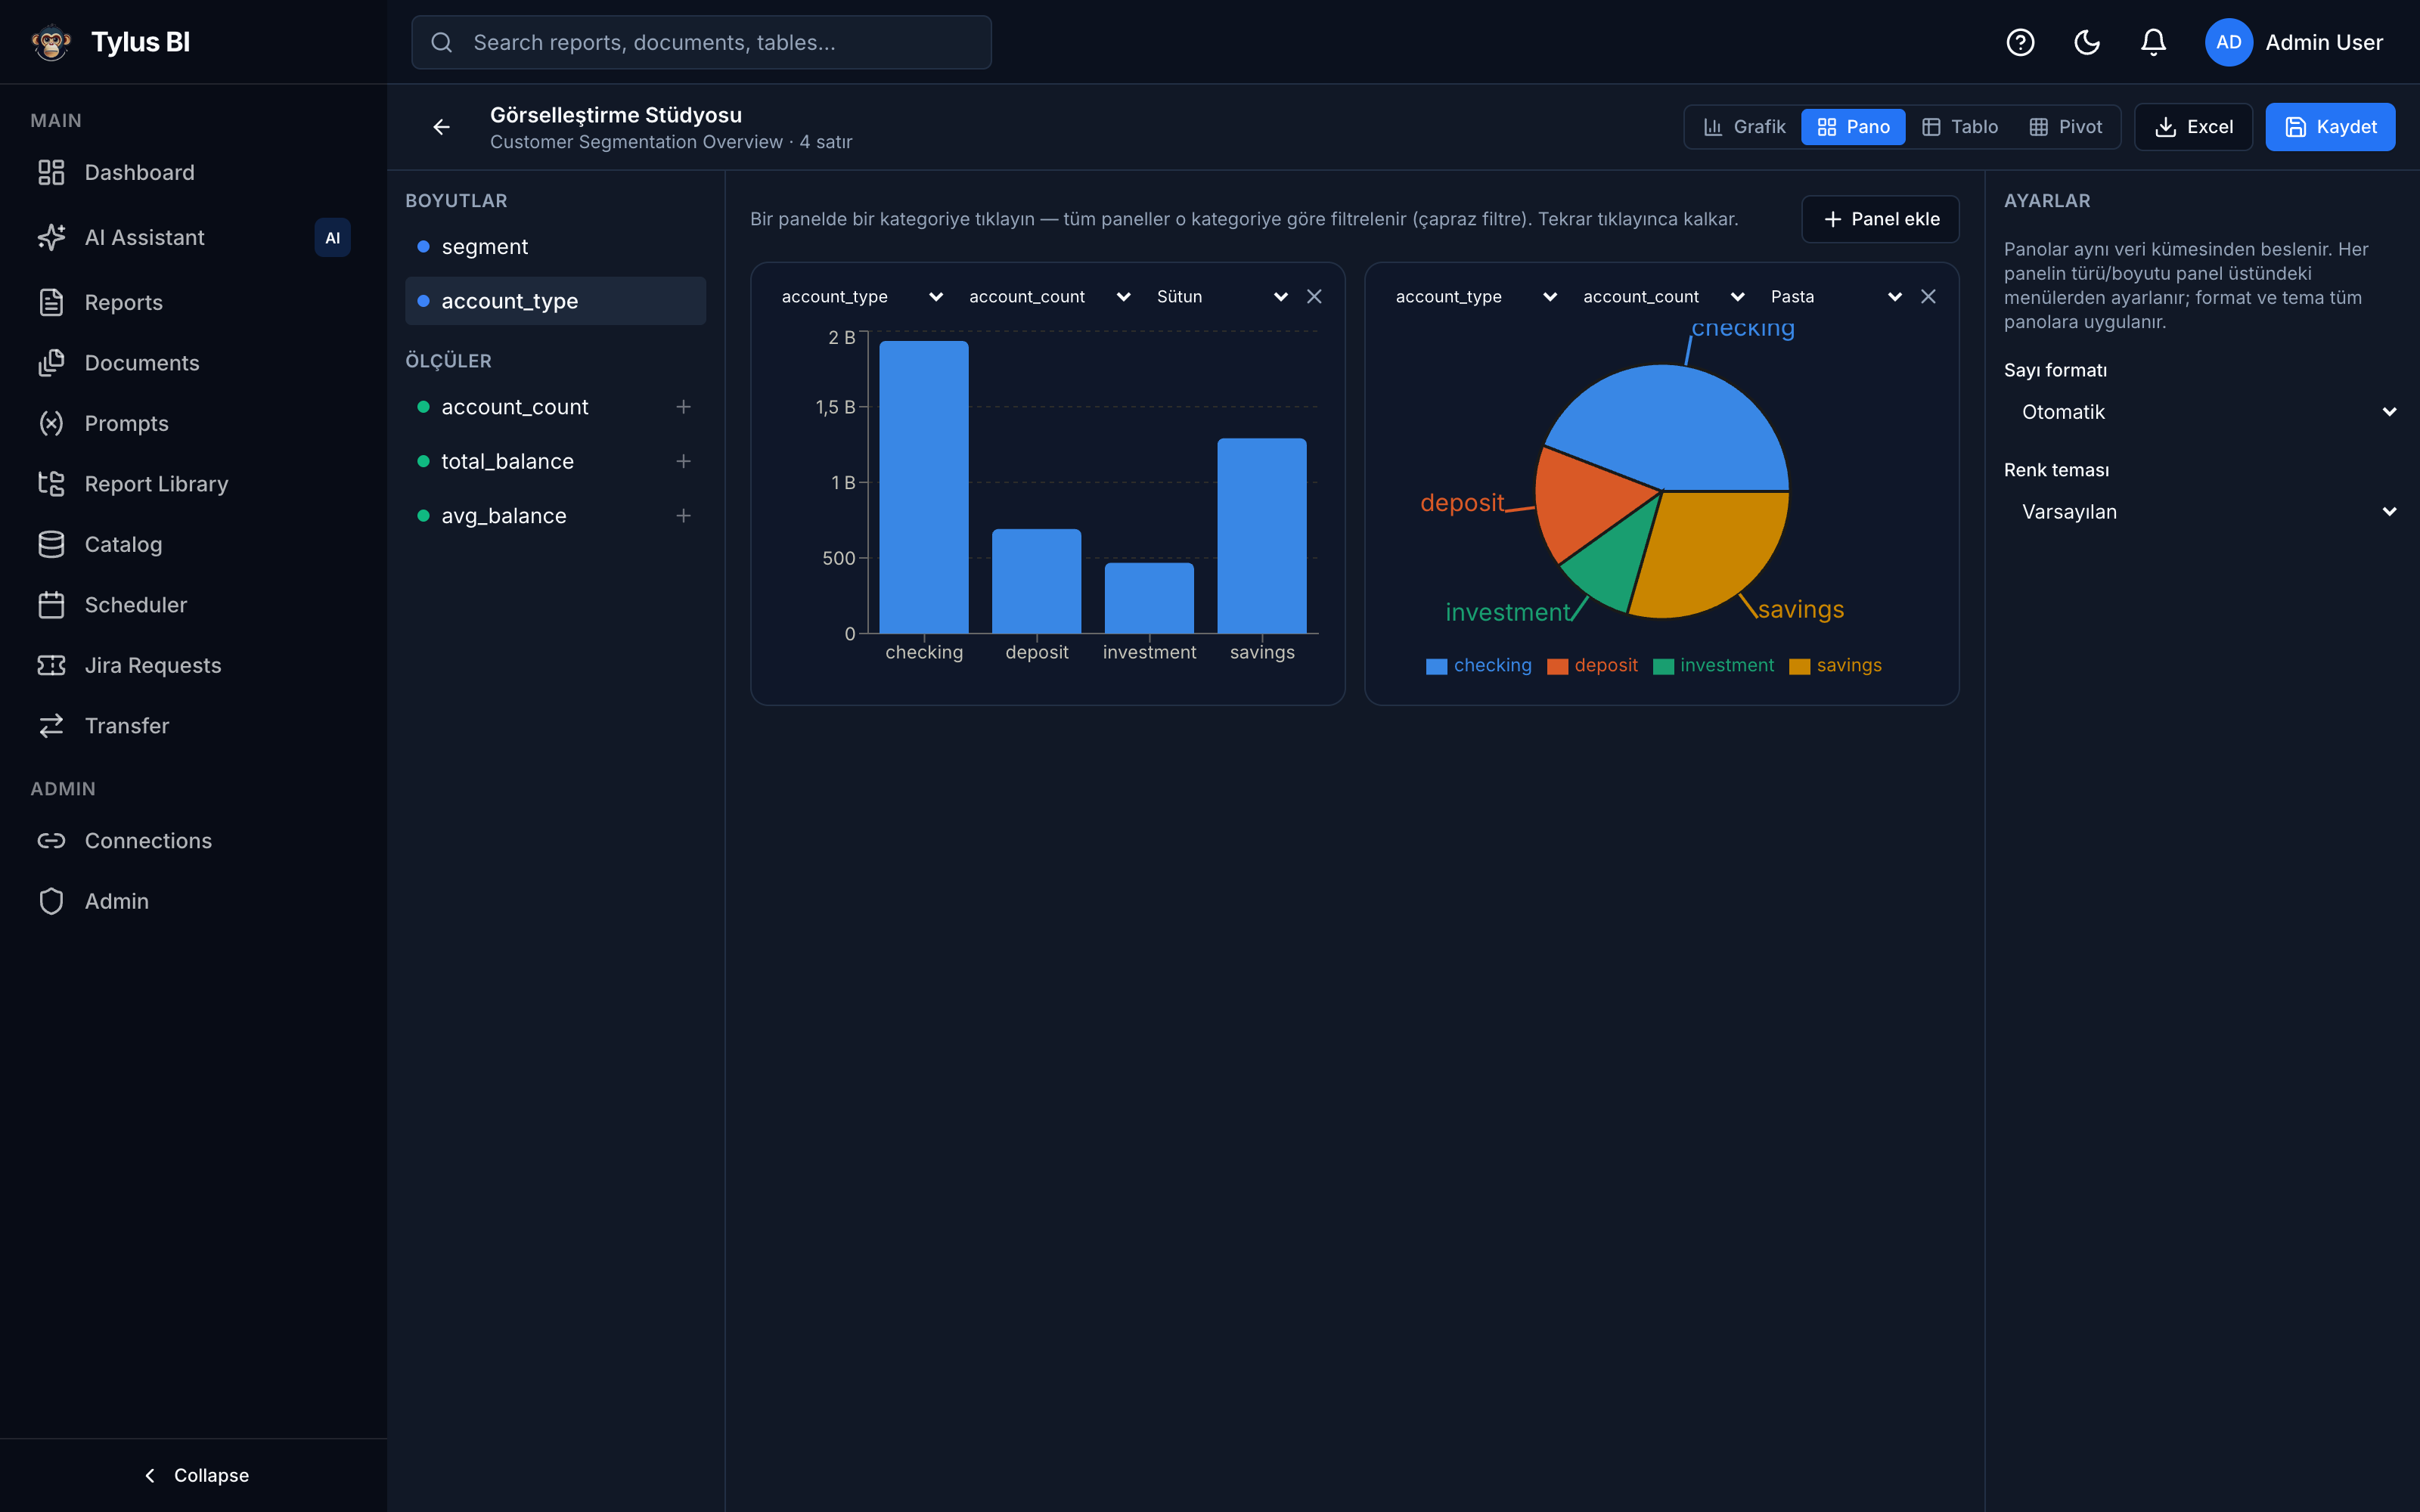Switch to Tablo view tab
This screenshot has height=1512, width=2420.
click(1960, 127)
